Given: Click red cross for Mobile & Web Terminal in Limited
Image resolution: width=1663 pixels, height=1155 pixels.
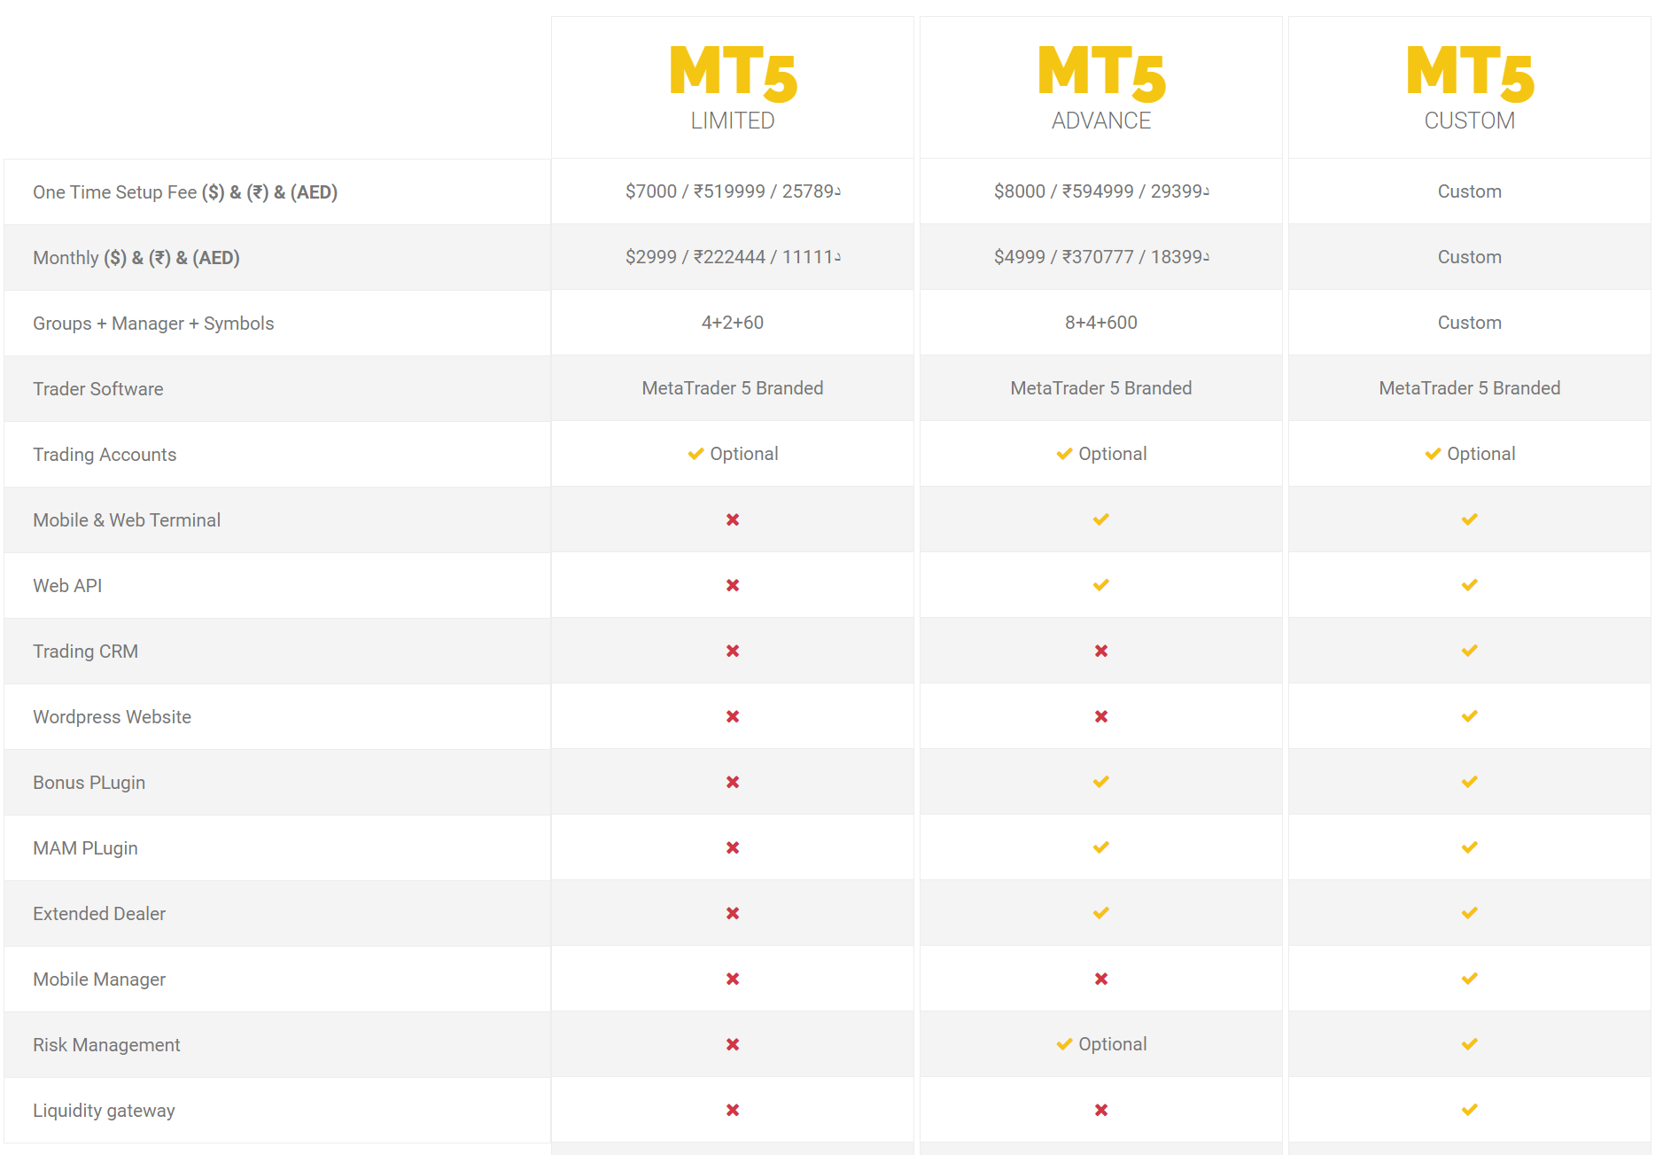Looking at the screenshot, I should 733,519.
